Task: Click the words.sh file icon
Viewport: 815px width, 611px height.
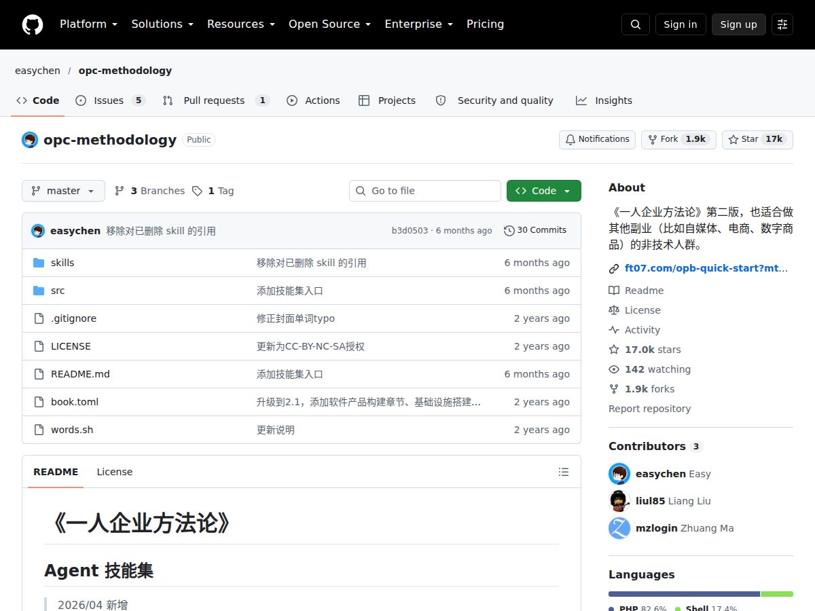Action: [39, 430]
